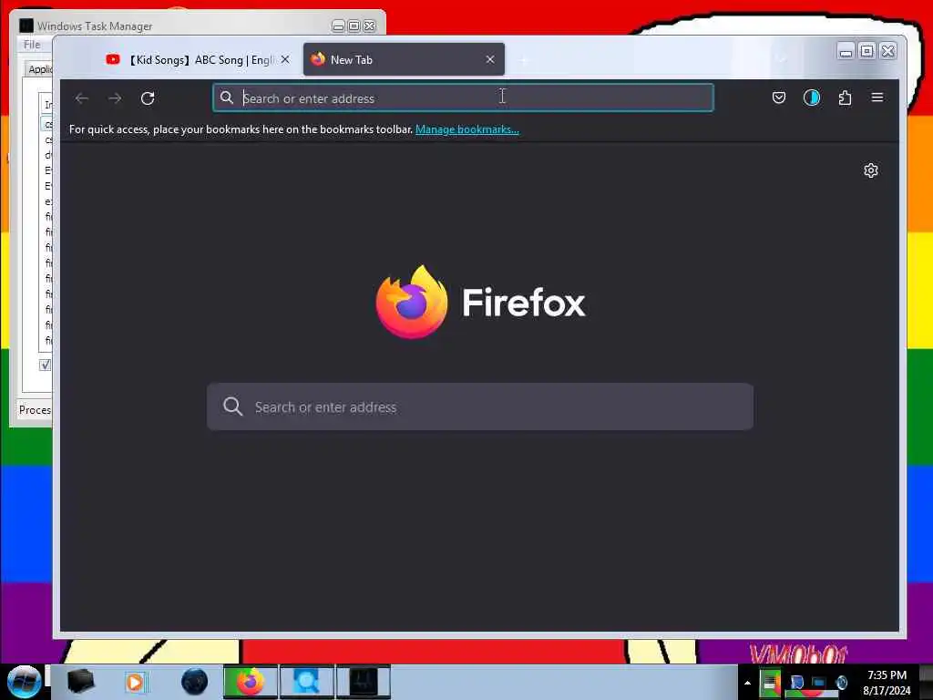Switch to Firefox from the taskbar
The width and height of the screenshot is (933, 700).
[251, 682]
